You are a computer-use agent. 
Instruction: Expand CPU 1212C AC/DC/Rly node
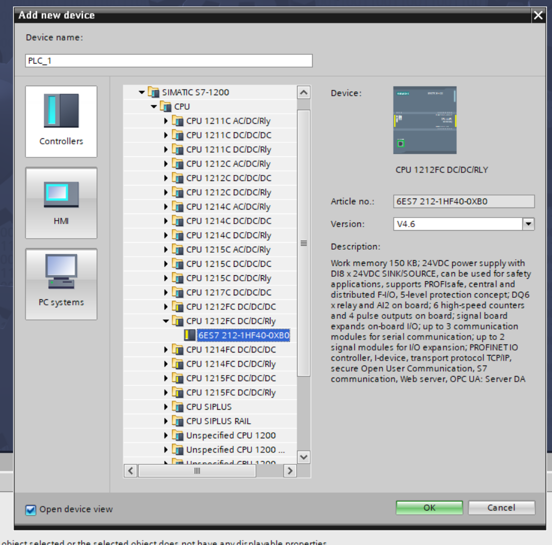[x=166, y=163]
